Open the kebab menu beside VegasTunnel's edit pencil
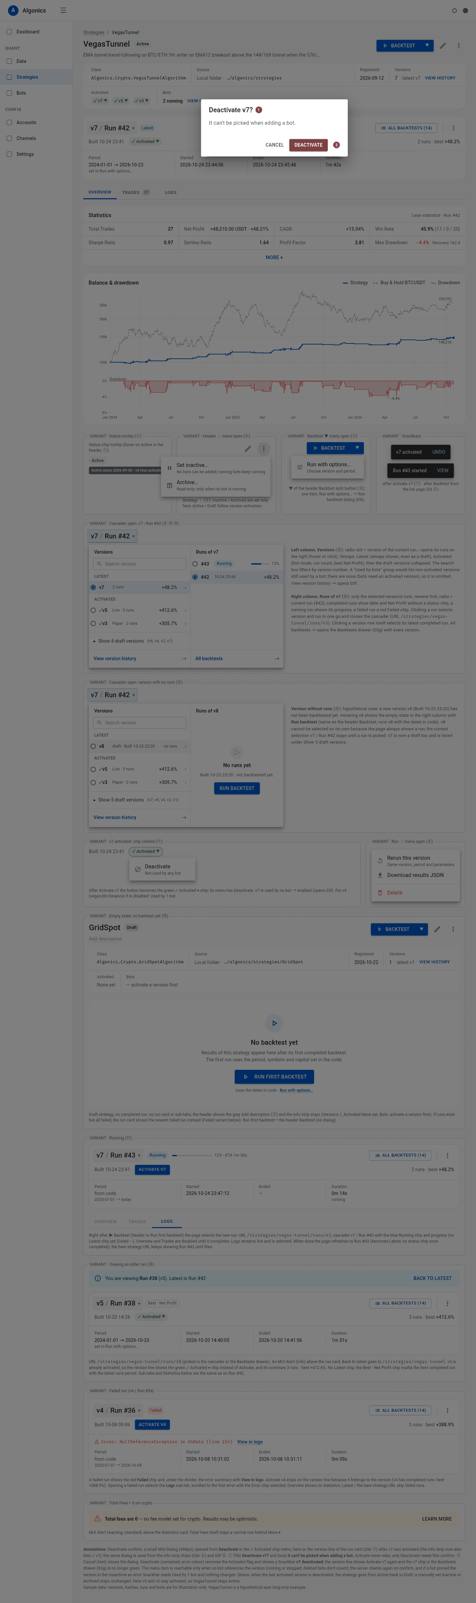 (458, 45)
